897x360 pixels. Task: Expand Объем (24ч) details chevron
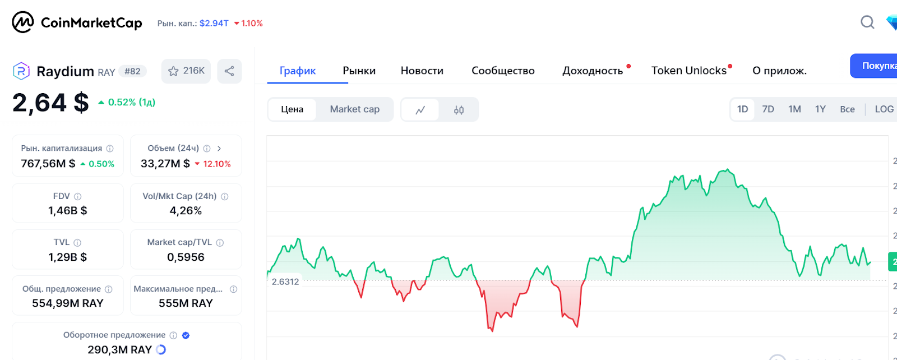tap(219, 149)
